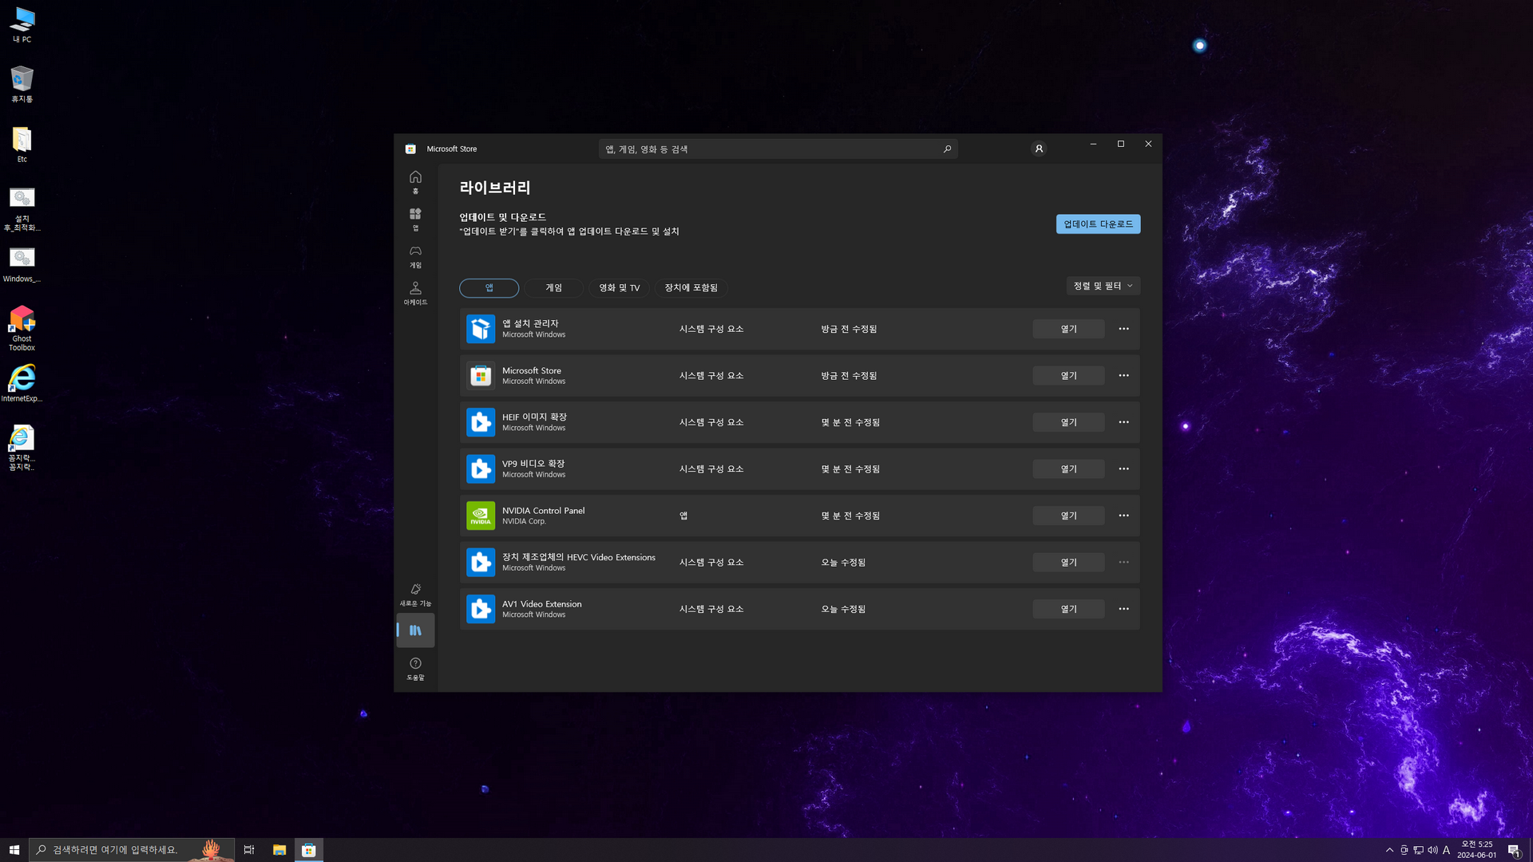Click the 업데이트 다운로드 button

1098,224
